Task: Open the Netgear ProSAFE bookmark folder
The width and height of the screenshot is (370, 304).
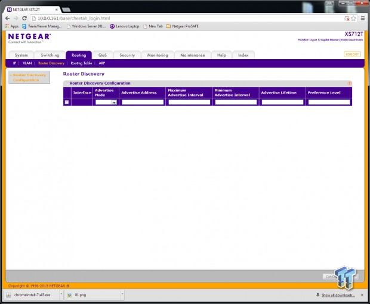Action: pyautogui.click(x=182, y=26)
